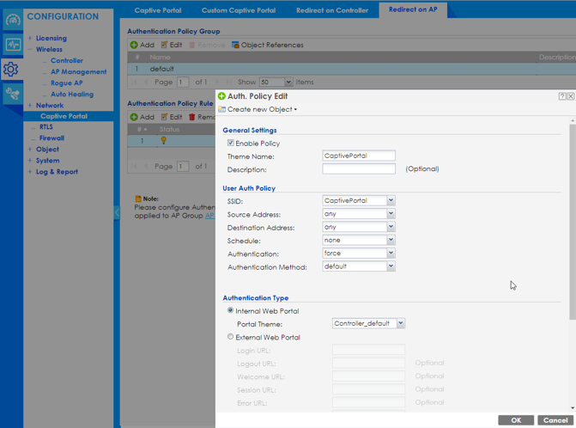Image resolution: width=576 pixels, height=428 pixels.
Task: Expand the Licensing tree node
Action: tap(30, 39)
